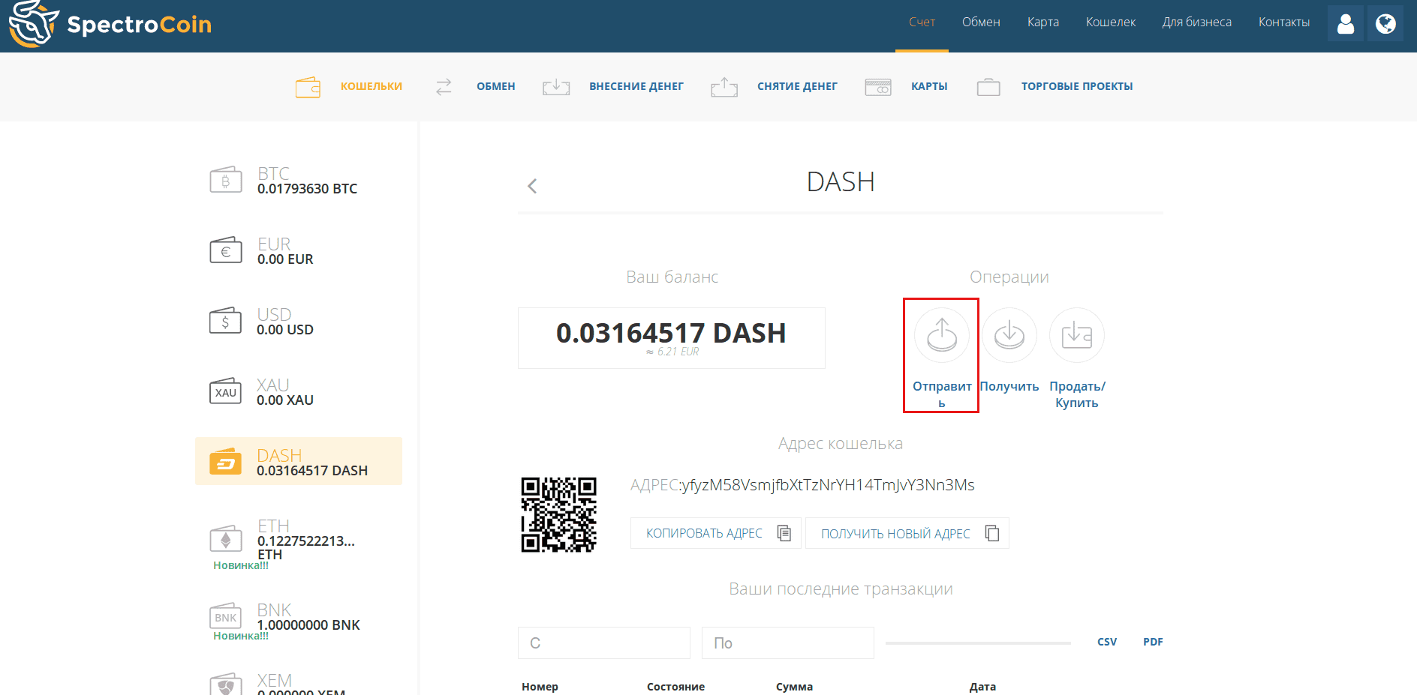This screenshot has height=695, width=1417.
Task: Click the sell/buy (Продать/Купить) icon
Action: tap(1077, 335)
